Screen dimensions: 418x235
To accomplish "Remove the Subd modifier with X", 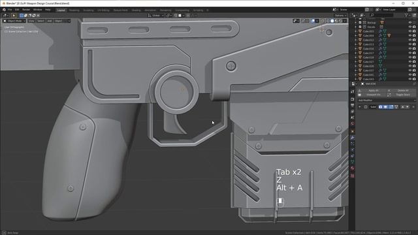I will coord(413,107).
